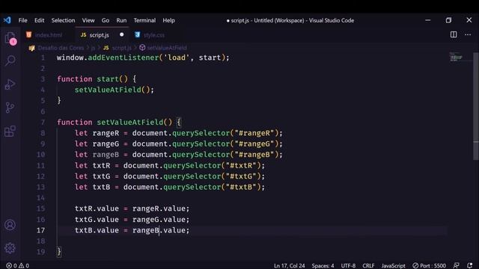Click the closing brace on line 19
Viewport: 479px width, 269px height.
(59, 252)
